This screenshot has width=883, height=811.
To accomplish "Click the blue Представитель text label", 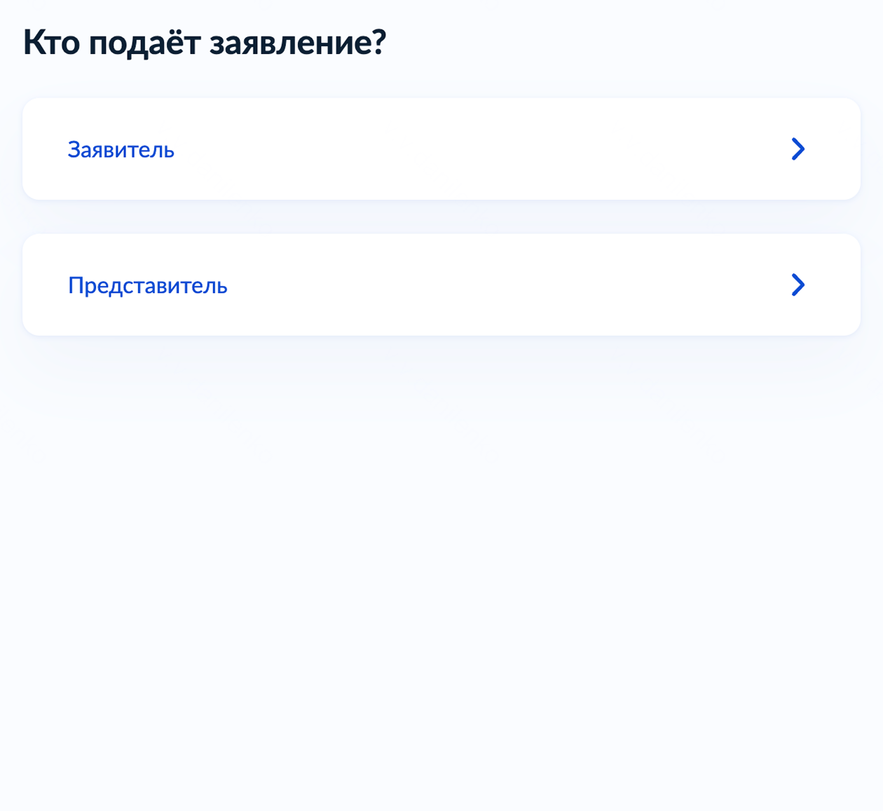I will 148,285.
